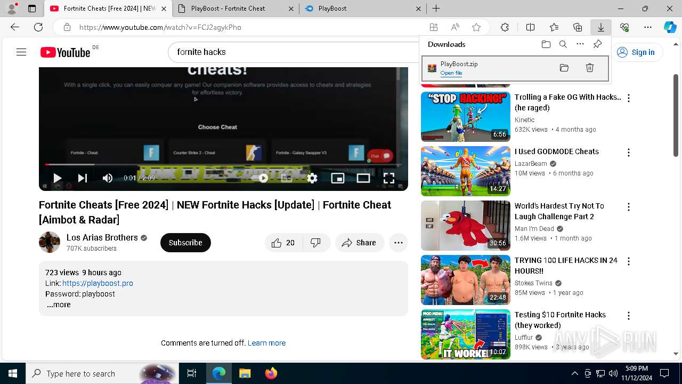Screen dimensions: 682x384
Task: Like the video with thumbs up
Action: coord(283,243)
